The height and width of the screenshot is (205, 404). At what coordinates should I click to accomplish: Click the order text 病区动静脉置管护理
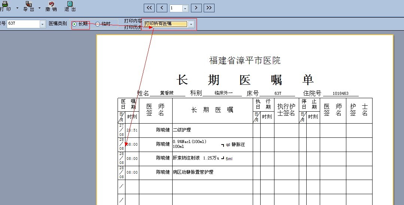pos(193,172)
